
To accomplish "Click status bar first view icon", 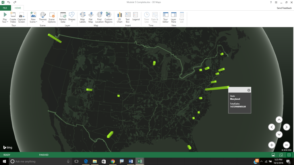I will pos(273,155).
